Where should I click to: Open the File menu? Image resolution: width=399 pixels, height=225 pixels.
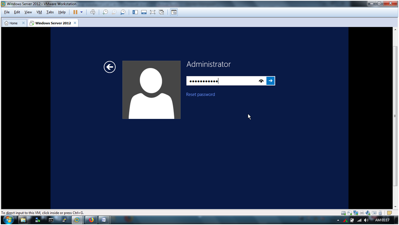coord(7,12)
